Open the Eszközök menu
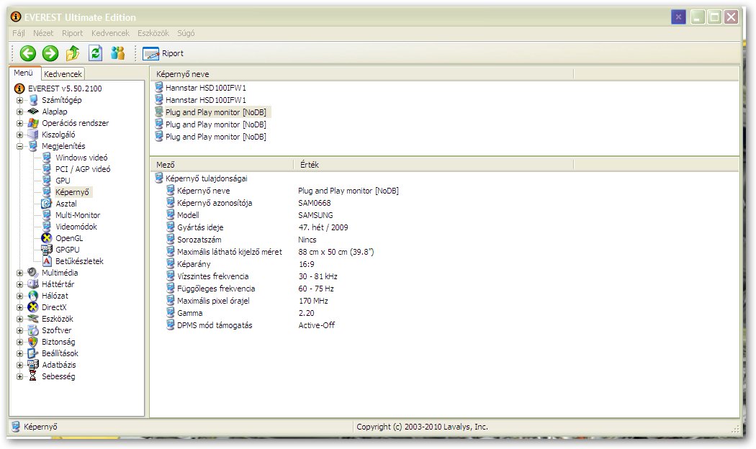 (153, 33)
